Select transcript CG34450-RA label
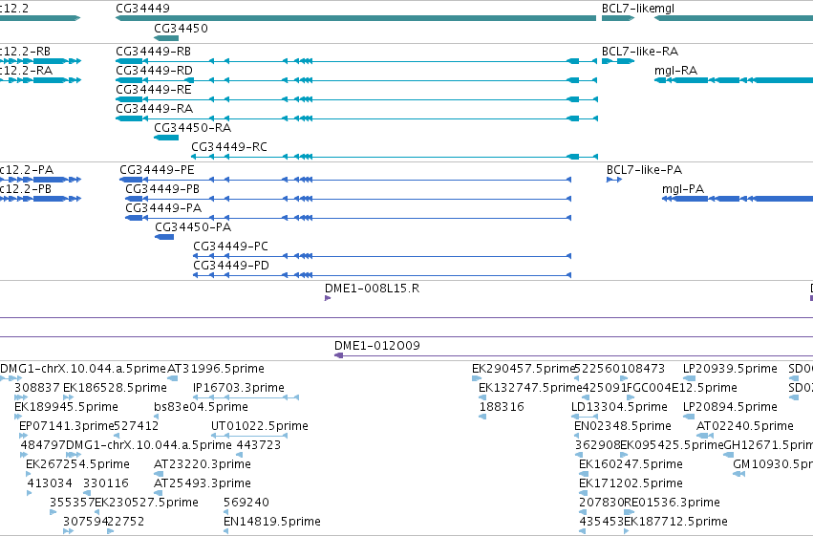 click(x=192, y=128)
